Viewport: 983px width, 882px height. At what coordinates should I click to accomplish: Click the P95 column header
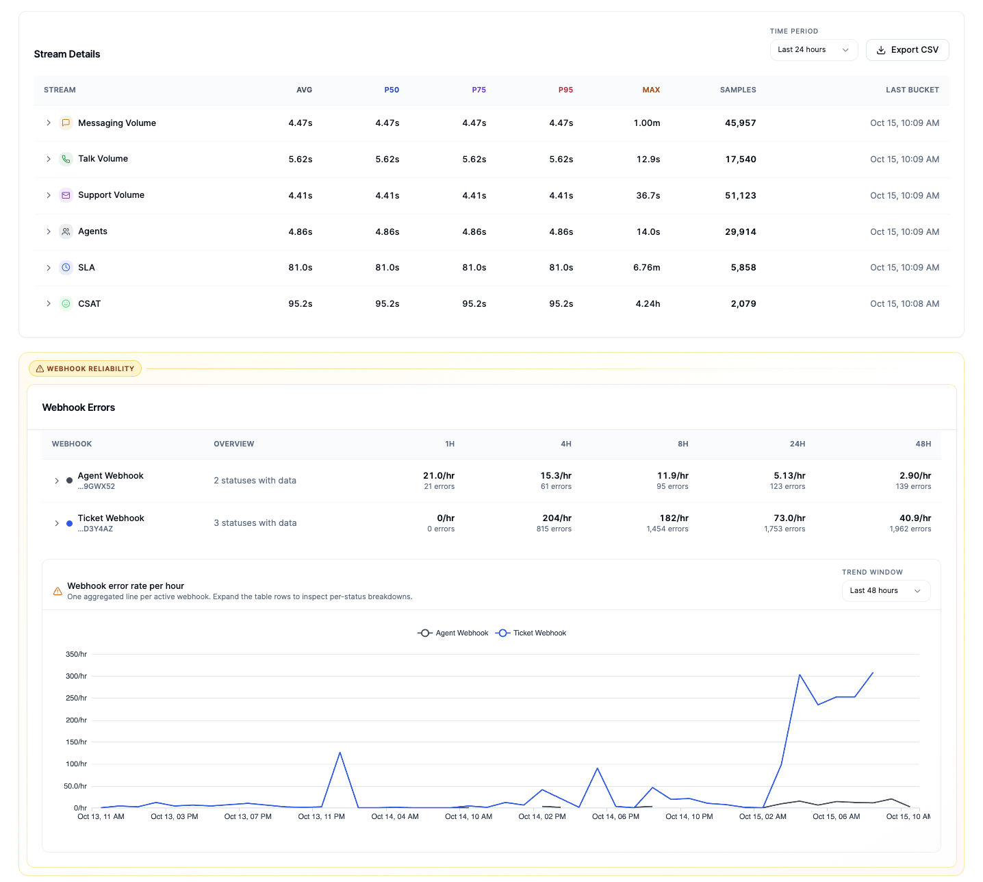click(x=565, y=90)
